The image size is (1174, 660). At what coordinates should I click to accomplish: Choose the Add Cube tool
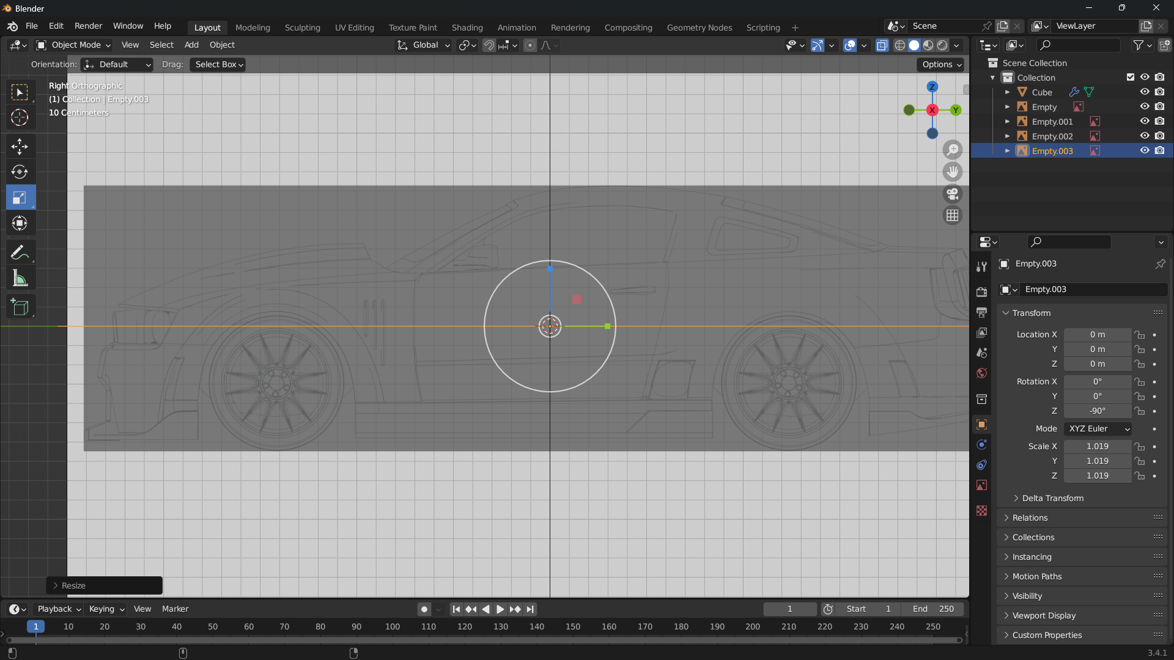coord(20,307)
